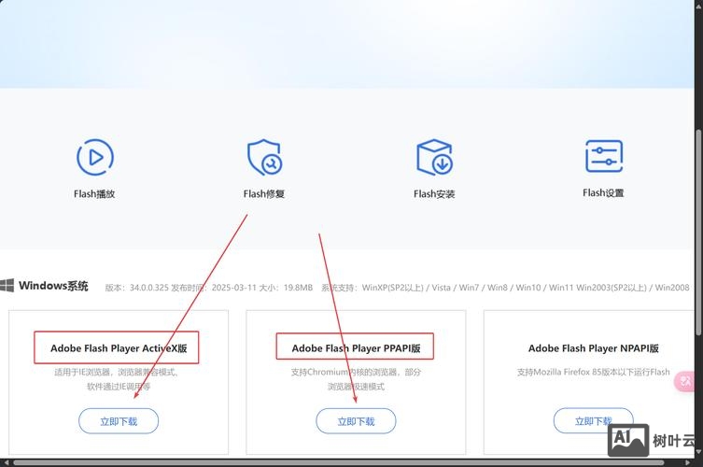Screen dimensions: 703x467
Task: Open the Flash安装 text label
Action: (x=434, y=194)
